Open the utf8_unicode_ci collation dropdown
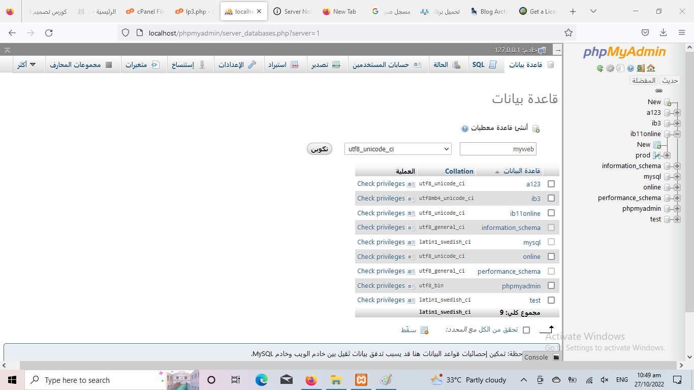 398,149
